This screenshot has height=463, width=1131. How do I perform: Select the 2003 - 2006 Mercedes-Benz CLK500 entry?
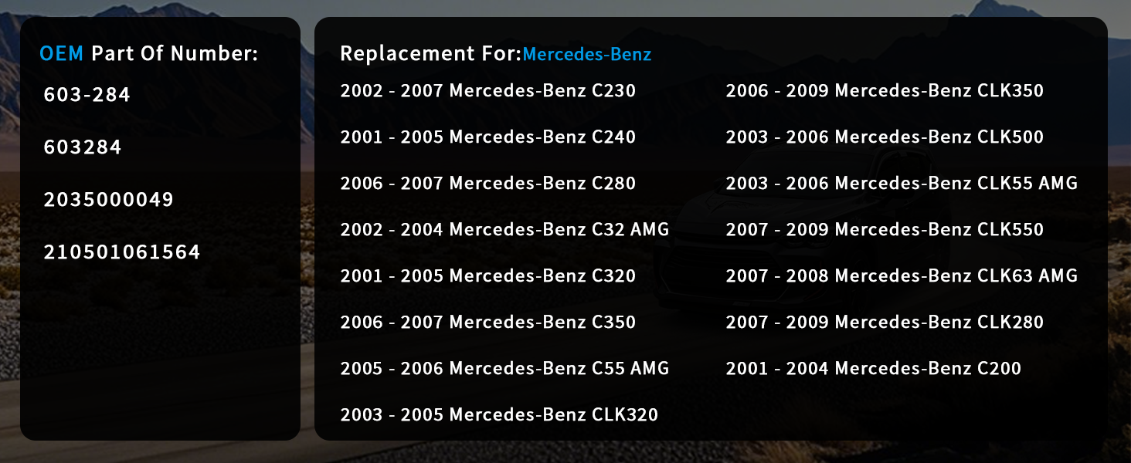(885, 137)
